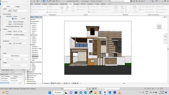The width and height of the screenshot is (169, 95).
Task: Select 3D View 1 Copy in the Project Browser
Action: (x=37, y=49)
